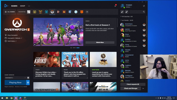Select the Warcraft III icon
Viewport: 177px width, 100px height.
point(64,12)
